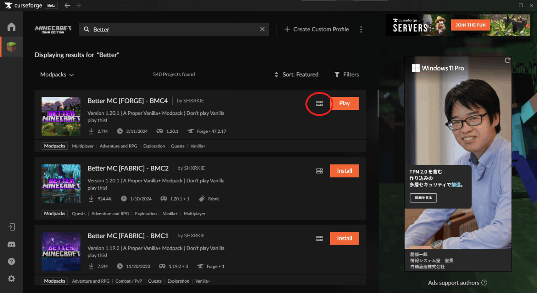Open the three-dot more options menu

point(361,30)
